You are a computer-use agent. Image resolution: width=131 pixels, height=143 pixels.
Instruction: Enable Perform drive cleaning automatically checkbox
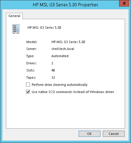click(x=28, y=85)
